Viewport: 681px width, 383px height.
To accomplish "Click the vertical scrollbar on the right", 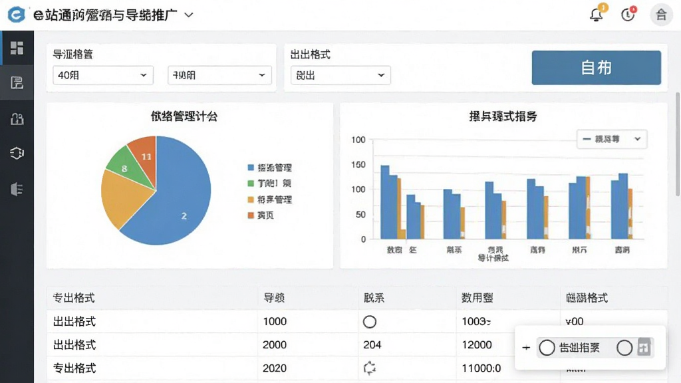I will point(678,144).
